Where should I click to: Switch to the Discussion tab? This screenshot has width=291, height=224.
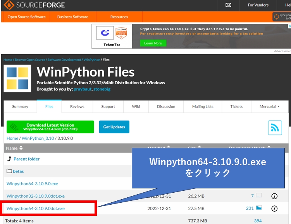[x=166, y=106]
